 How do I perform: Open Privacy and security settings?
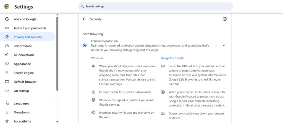pos(28,37)
